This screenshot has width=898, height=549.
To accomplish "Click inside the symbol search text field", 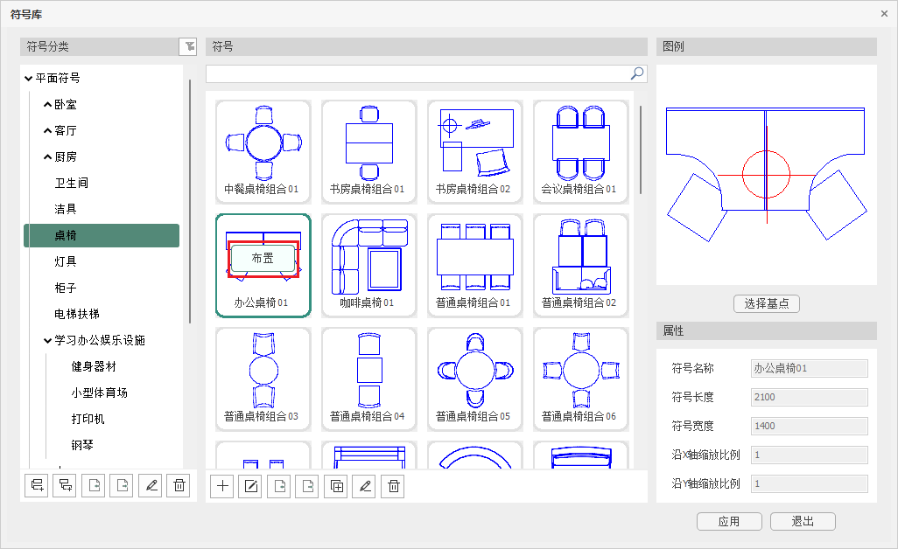I will (417, 73).
